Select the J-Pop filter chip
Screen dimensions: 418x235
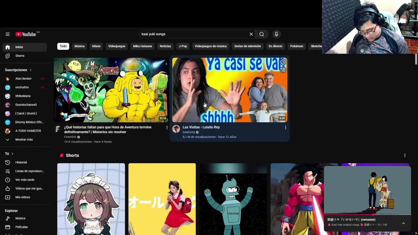click(x=183, y=46)
